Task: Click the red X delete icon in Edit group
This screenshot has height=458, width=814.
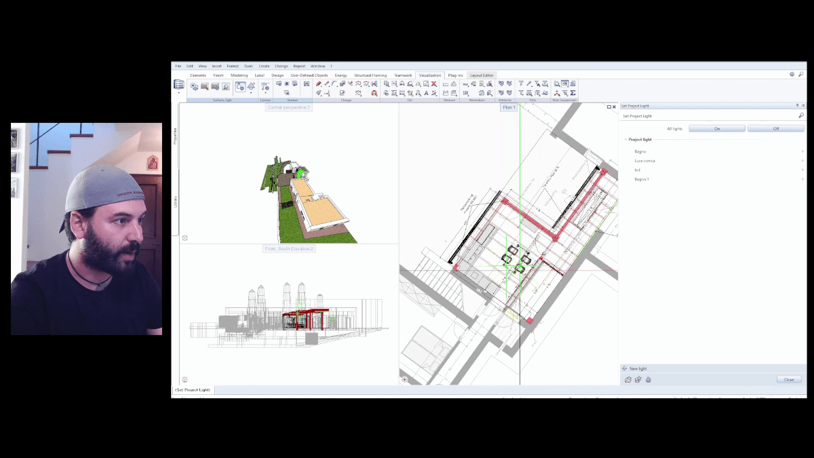Action: point(434,84)
